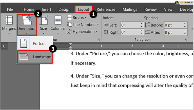The height and width of the screenshot is (110, 194).
Task: Click the Columns icon
Action: pyautogui.click(x=58, y=20)
